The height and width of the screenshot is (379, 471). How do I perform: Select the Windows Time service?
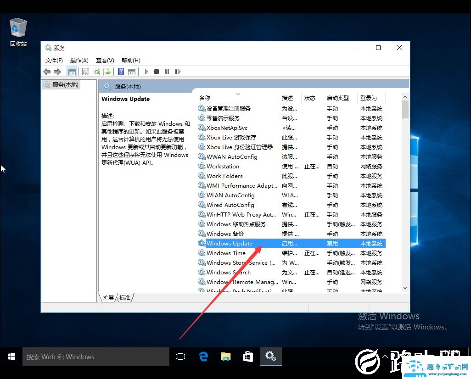click(x=292, y=253)
